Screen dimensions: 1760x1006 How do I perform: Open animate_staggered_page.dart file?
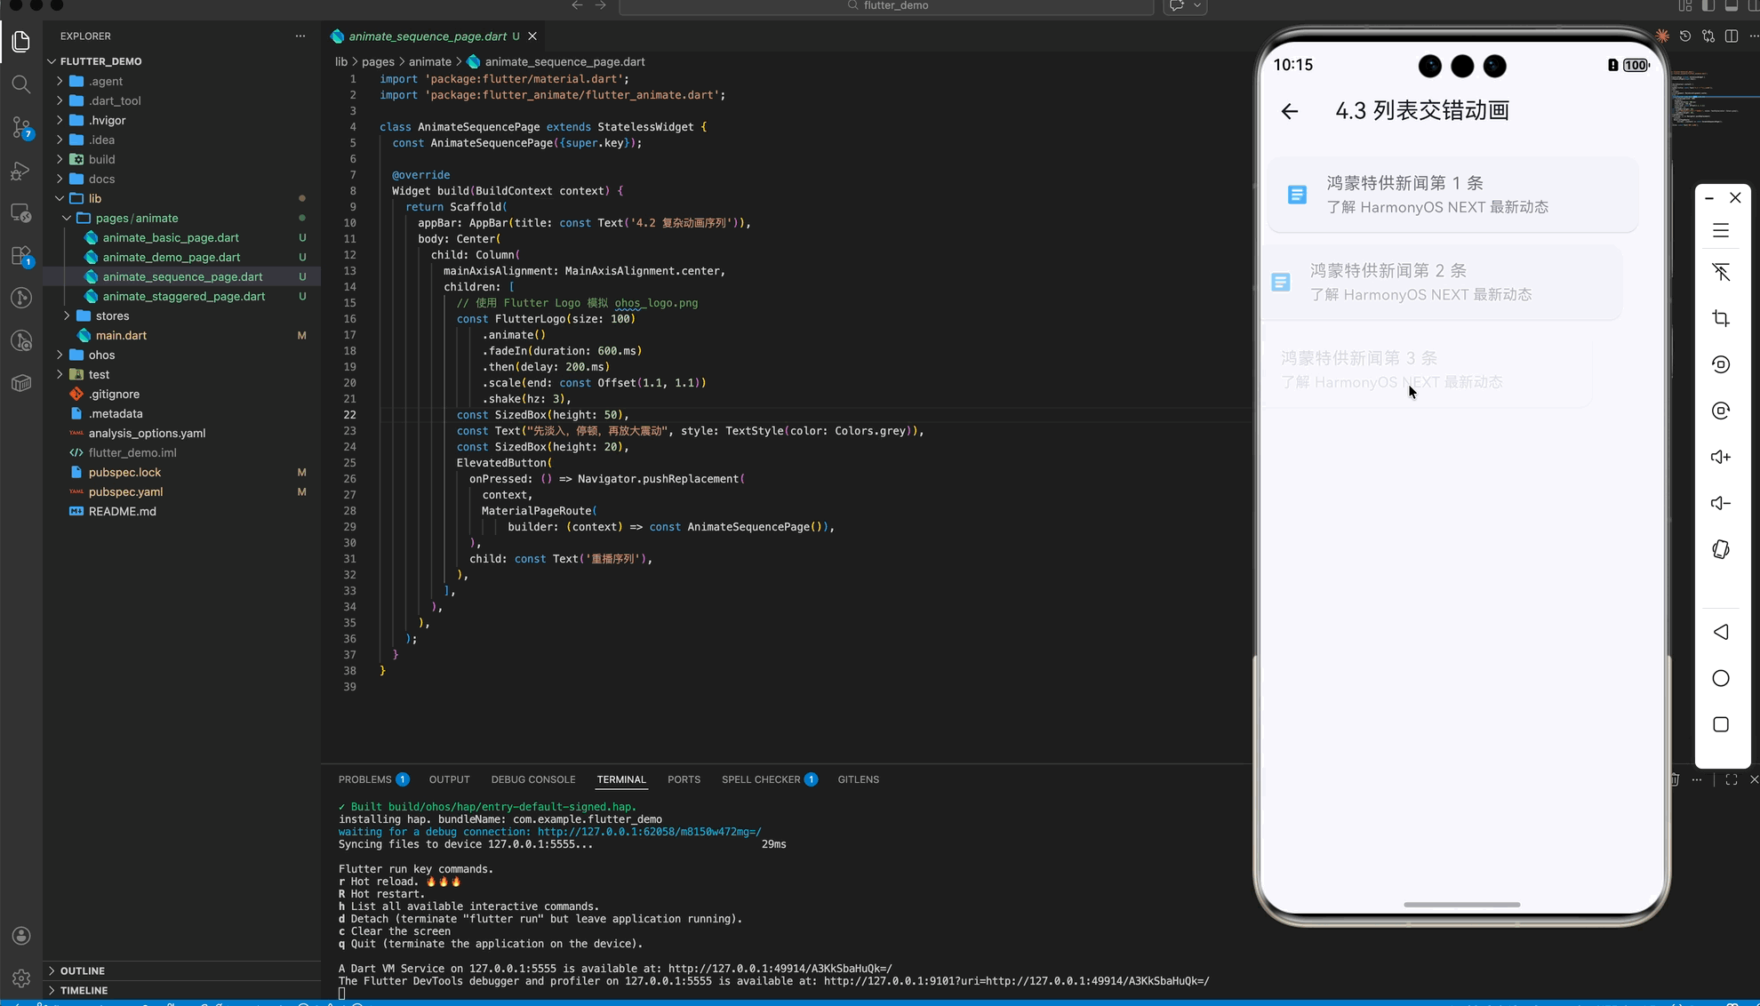pyautogui.click(x=183, y=296)
